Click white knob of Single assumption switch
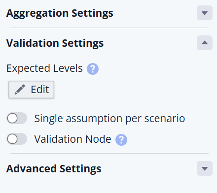Image resolution: width=217 pixels, height=193 pixels. click(12, 118)
